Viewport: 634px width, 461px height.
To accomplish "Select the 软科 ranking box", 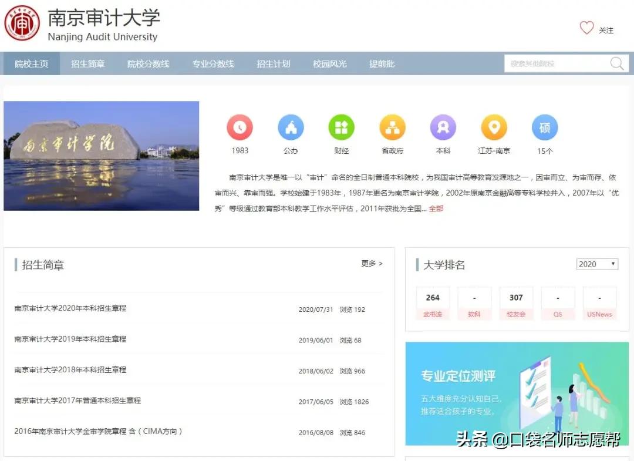I will click(474, 304).
